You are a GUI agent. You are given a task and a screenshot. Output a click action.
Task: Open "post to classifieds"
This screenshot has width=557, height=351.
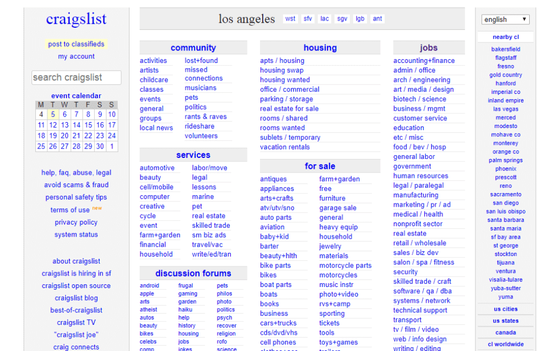76,44
